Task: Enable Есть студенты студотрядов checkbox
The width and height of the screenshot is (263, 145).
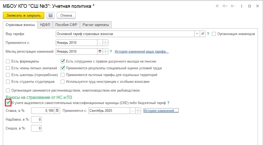Action: pos(8,81)
